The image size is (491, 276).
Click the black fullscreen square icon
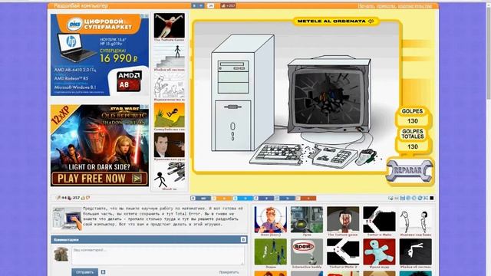tap(431, 198)
